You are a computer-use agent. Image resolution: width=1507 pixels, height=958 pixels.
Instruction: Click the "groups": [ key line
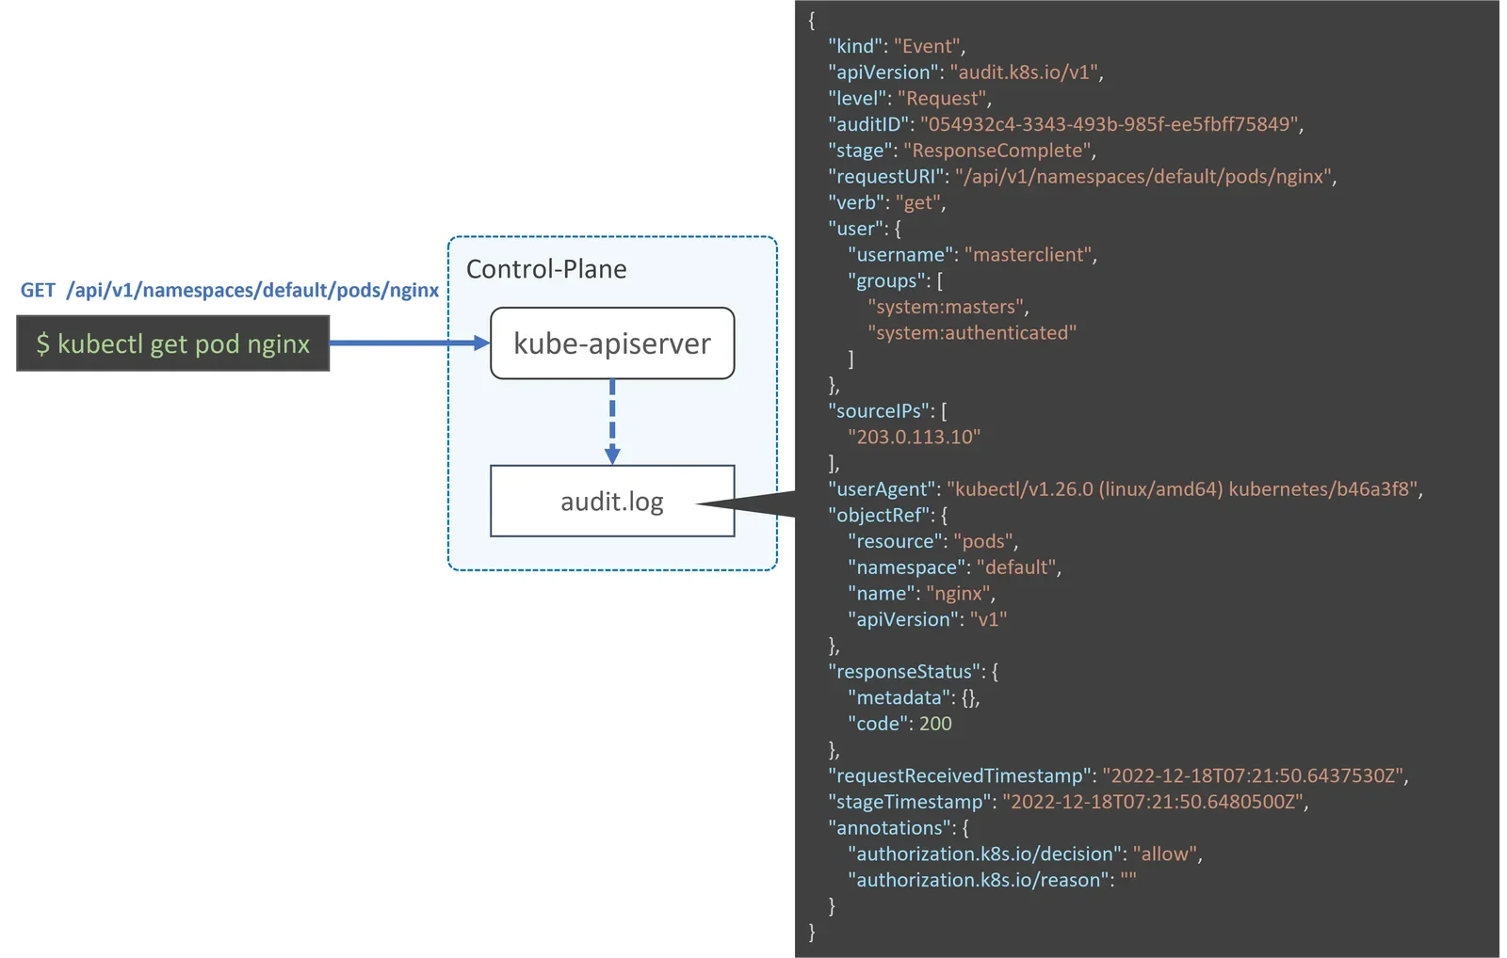[x=895, y=280]
